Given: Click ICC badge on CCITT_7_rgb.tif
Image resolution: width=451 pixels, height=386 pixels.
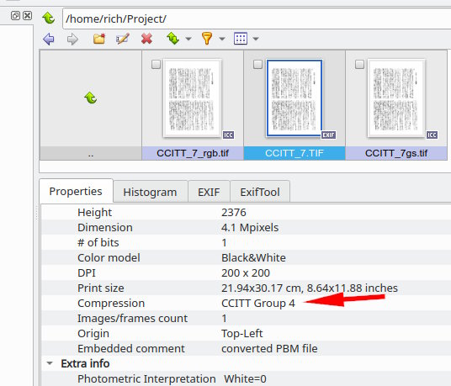Looking at the screenshot, I should [x=228, y=135].
